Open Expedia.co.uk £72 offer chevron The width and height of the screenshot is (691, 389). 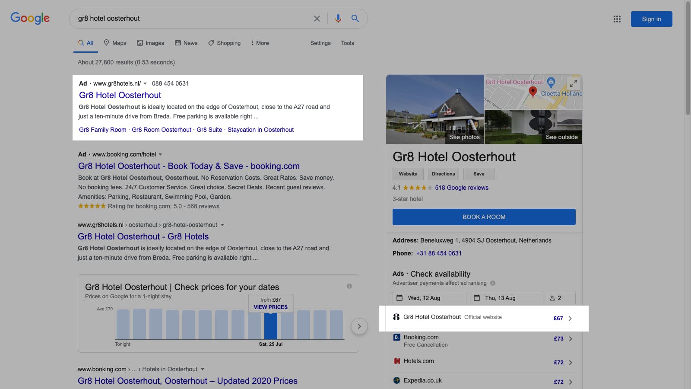[571, 382]
